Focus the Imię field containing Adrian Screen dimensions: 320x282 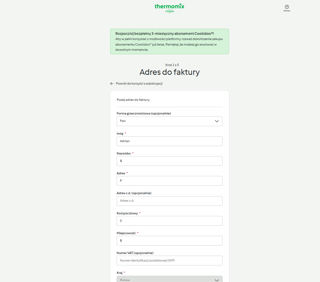(x=169, y=141)
